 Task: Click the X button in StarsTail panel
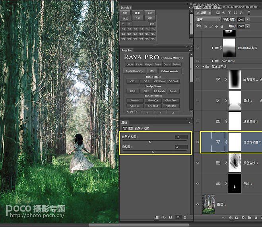click(129, 24)
